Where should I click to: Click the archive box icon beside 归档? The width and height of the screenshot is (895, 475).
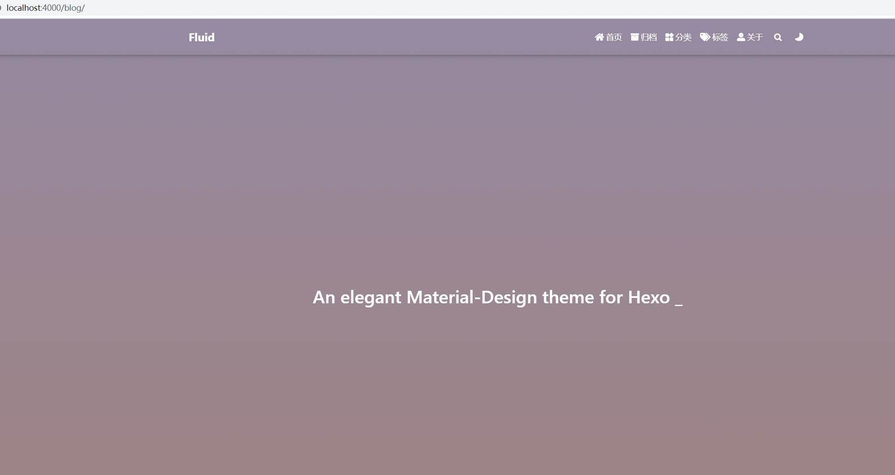click(635, 37)
